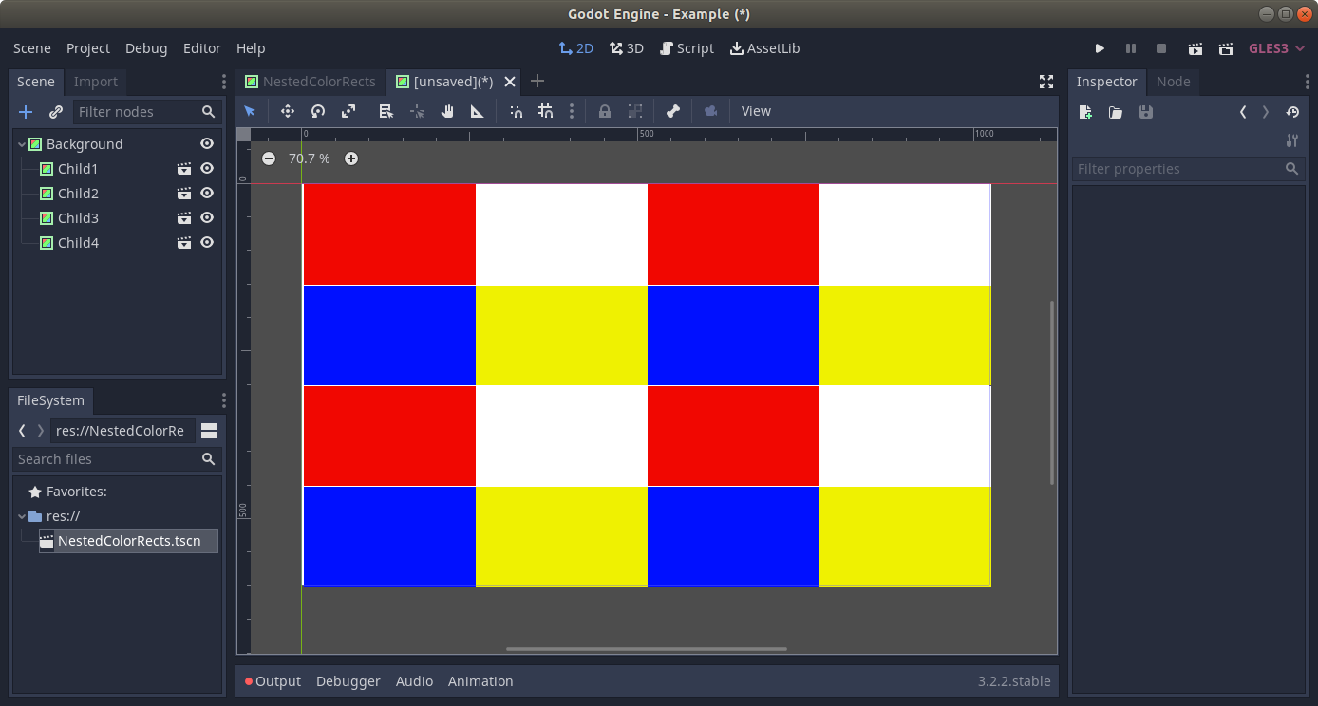Open Child4 instanced scene in editor icon
Image resolution: width=1318 pixels, height=706 pixels.
click(x=184, y=242)
